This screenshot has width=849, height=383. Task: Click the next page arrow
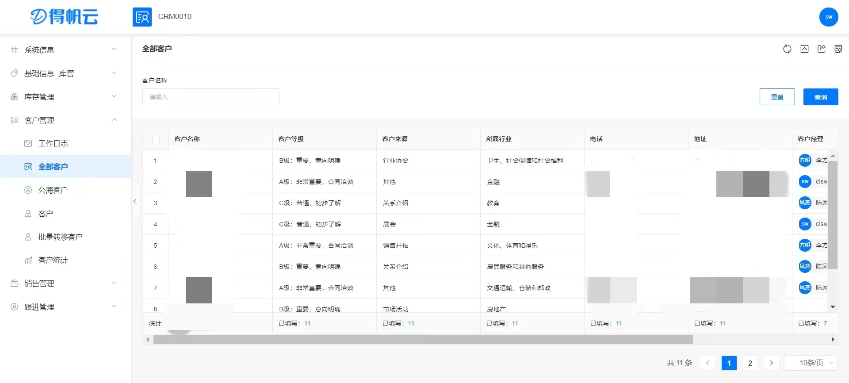pyautogui.click(x=771, y=363)
